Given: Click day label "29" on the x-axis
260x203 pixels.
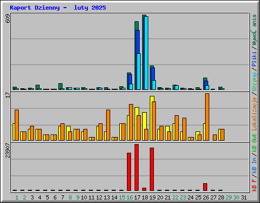Looking at the screenshot, I should [x=229, y=197].
